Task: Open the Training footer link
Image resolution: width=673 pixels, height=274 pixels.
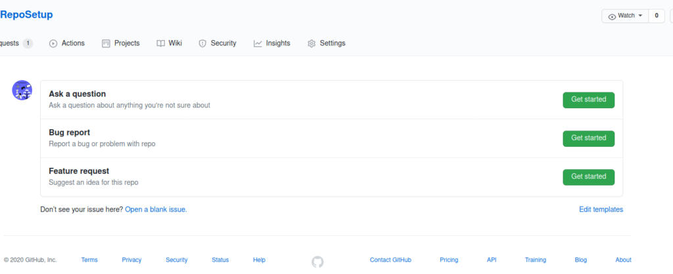Action: click(536, 260)
